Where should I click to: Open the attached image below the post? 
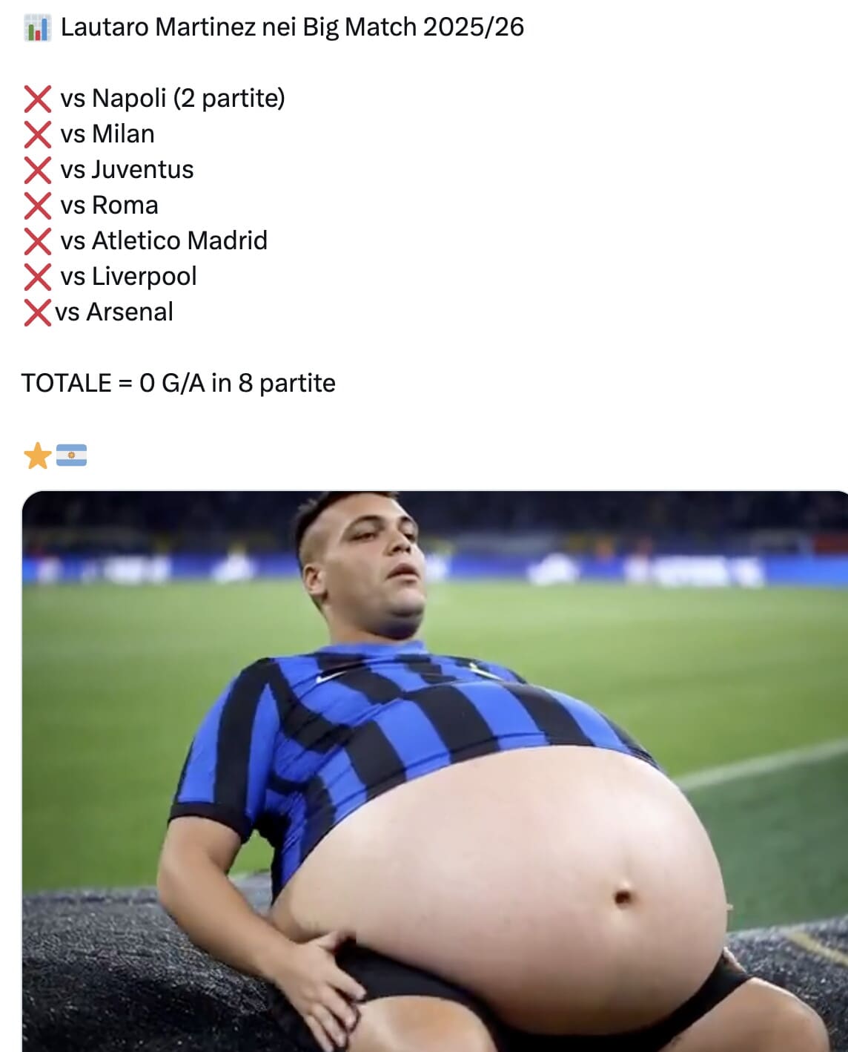point(434,771)
